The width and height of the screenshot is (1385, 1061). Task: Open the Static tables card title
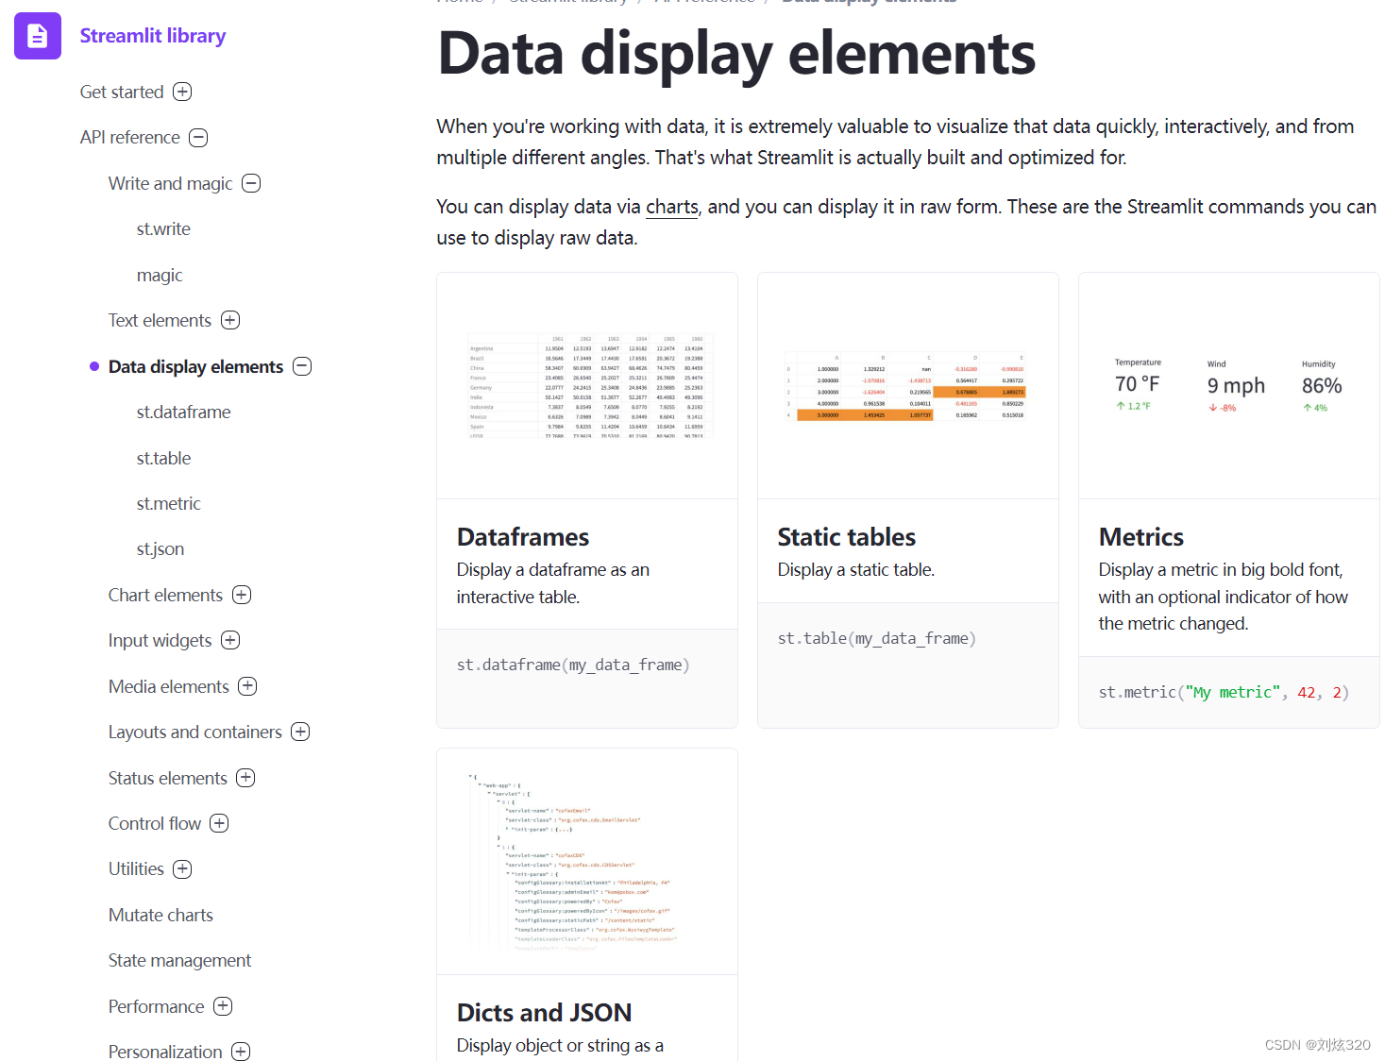847,537
